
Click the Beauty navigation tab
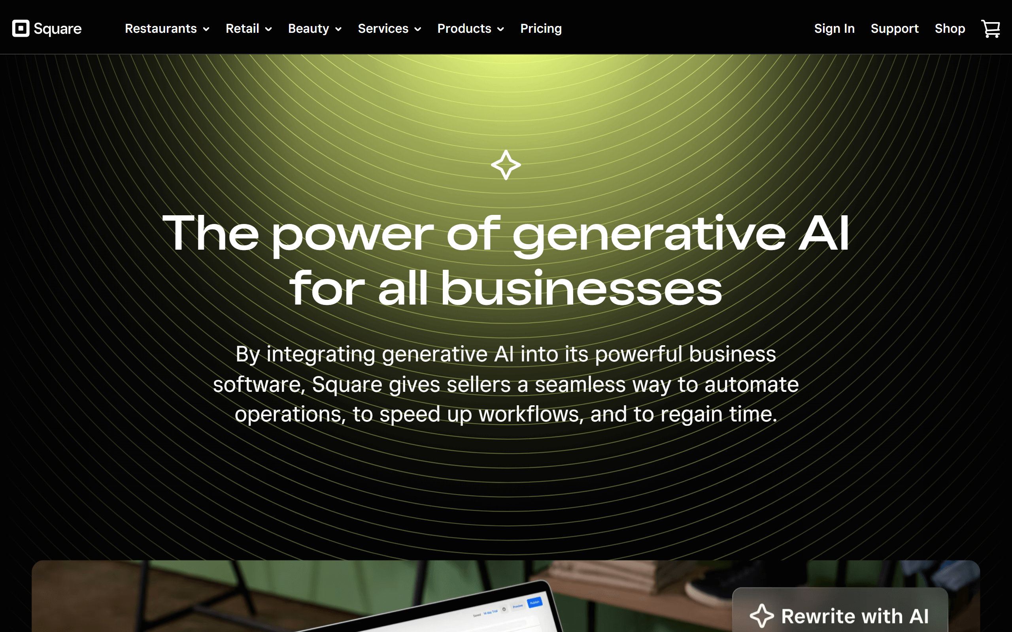pos(315,28)
